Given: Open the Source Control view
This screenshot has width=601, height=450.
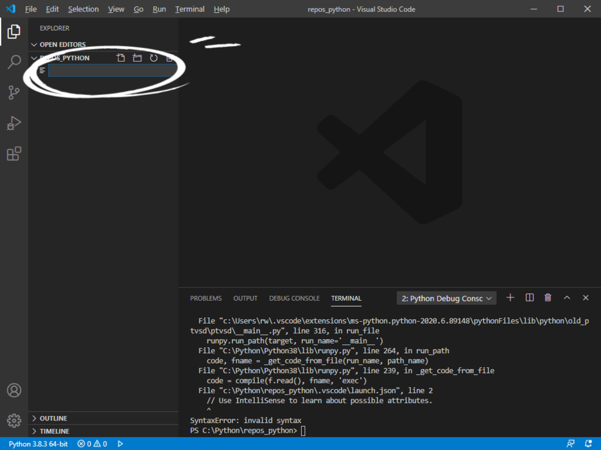Looking at the screenshot, I should pyautogui.click(x=13, y=92).
